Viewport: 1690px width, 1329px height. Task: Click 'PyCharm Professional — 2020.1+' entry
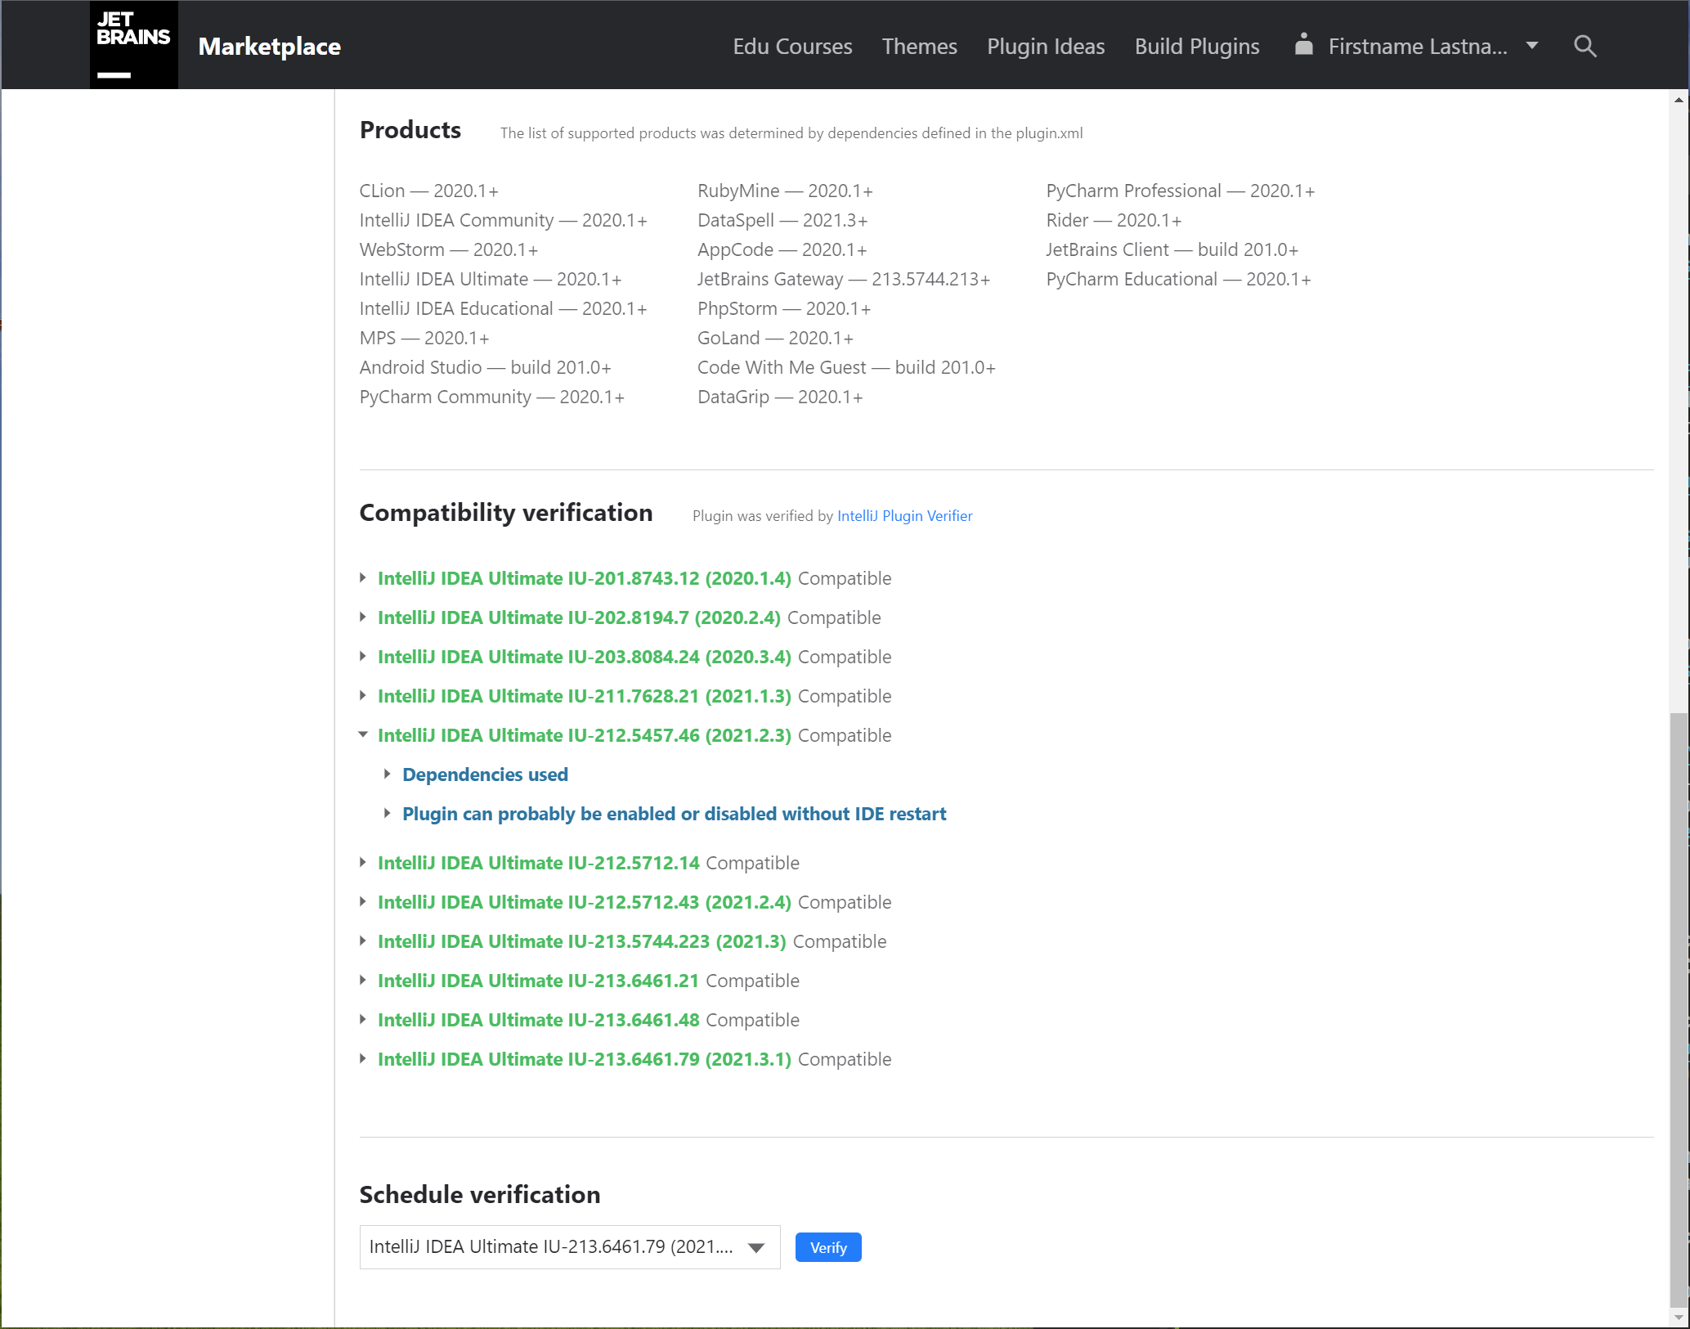(1181, 191)
